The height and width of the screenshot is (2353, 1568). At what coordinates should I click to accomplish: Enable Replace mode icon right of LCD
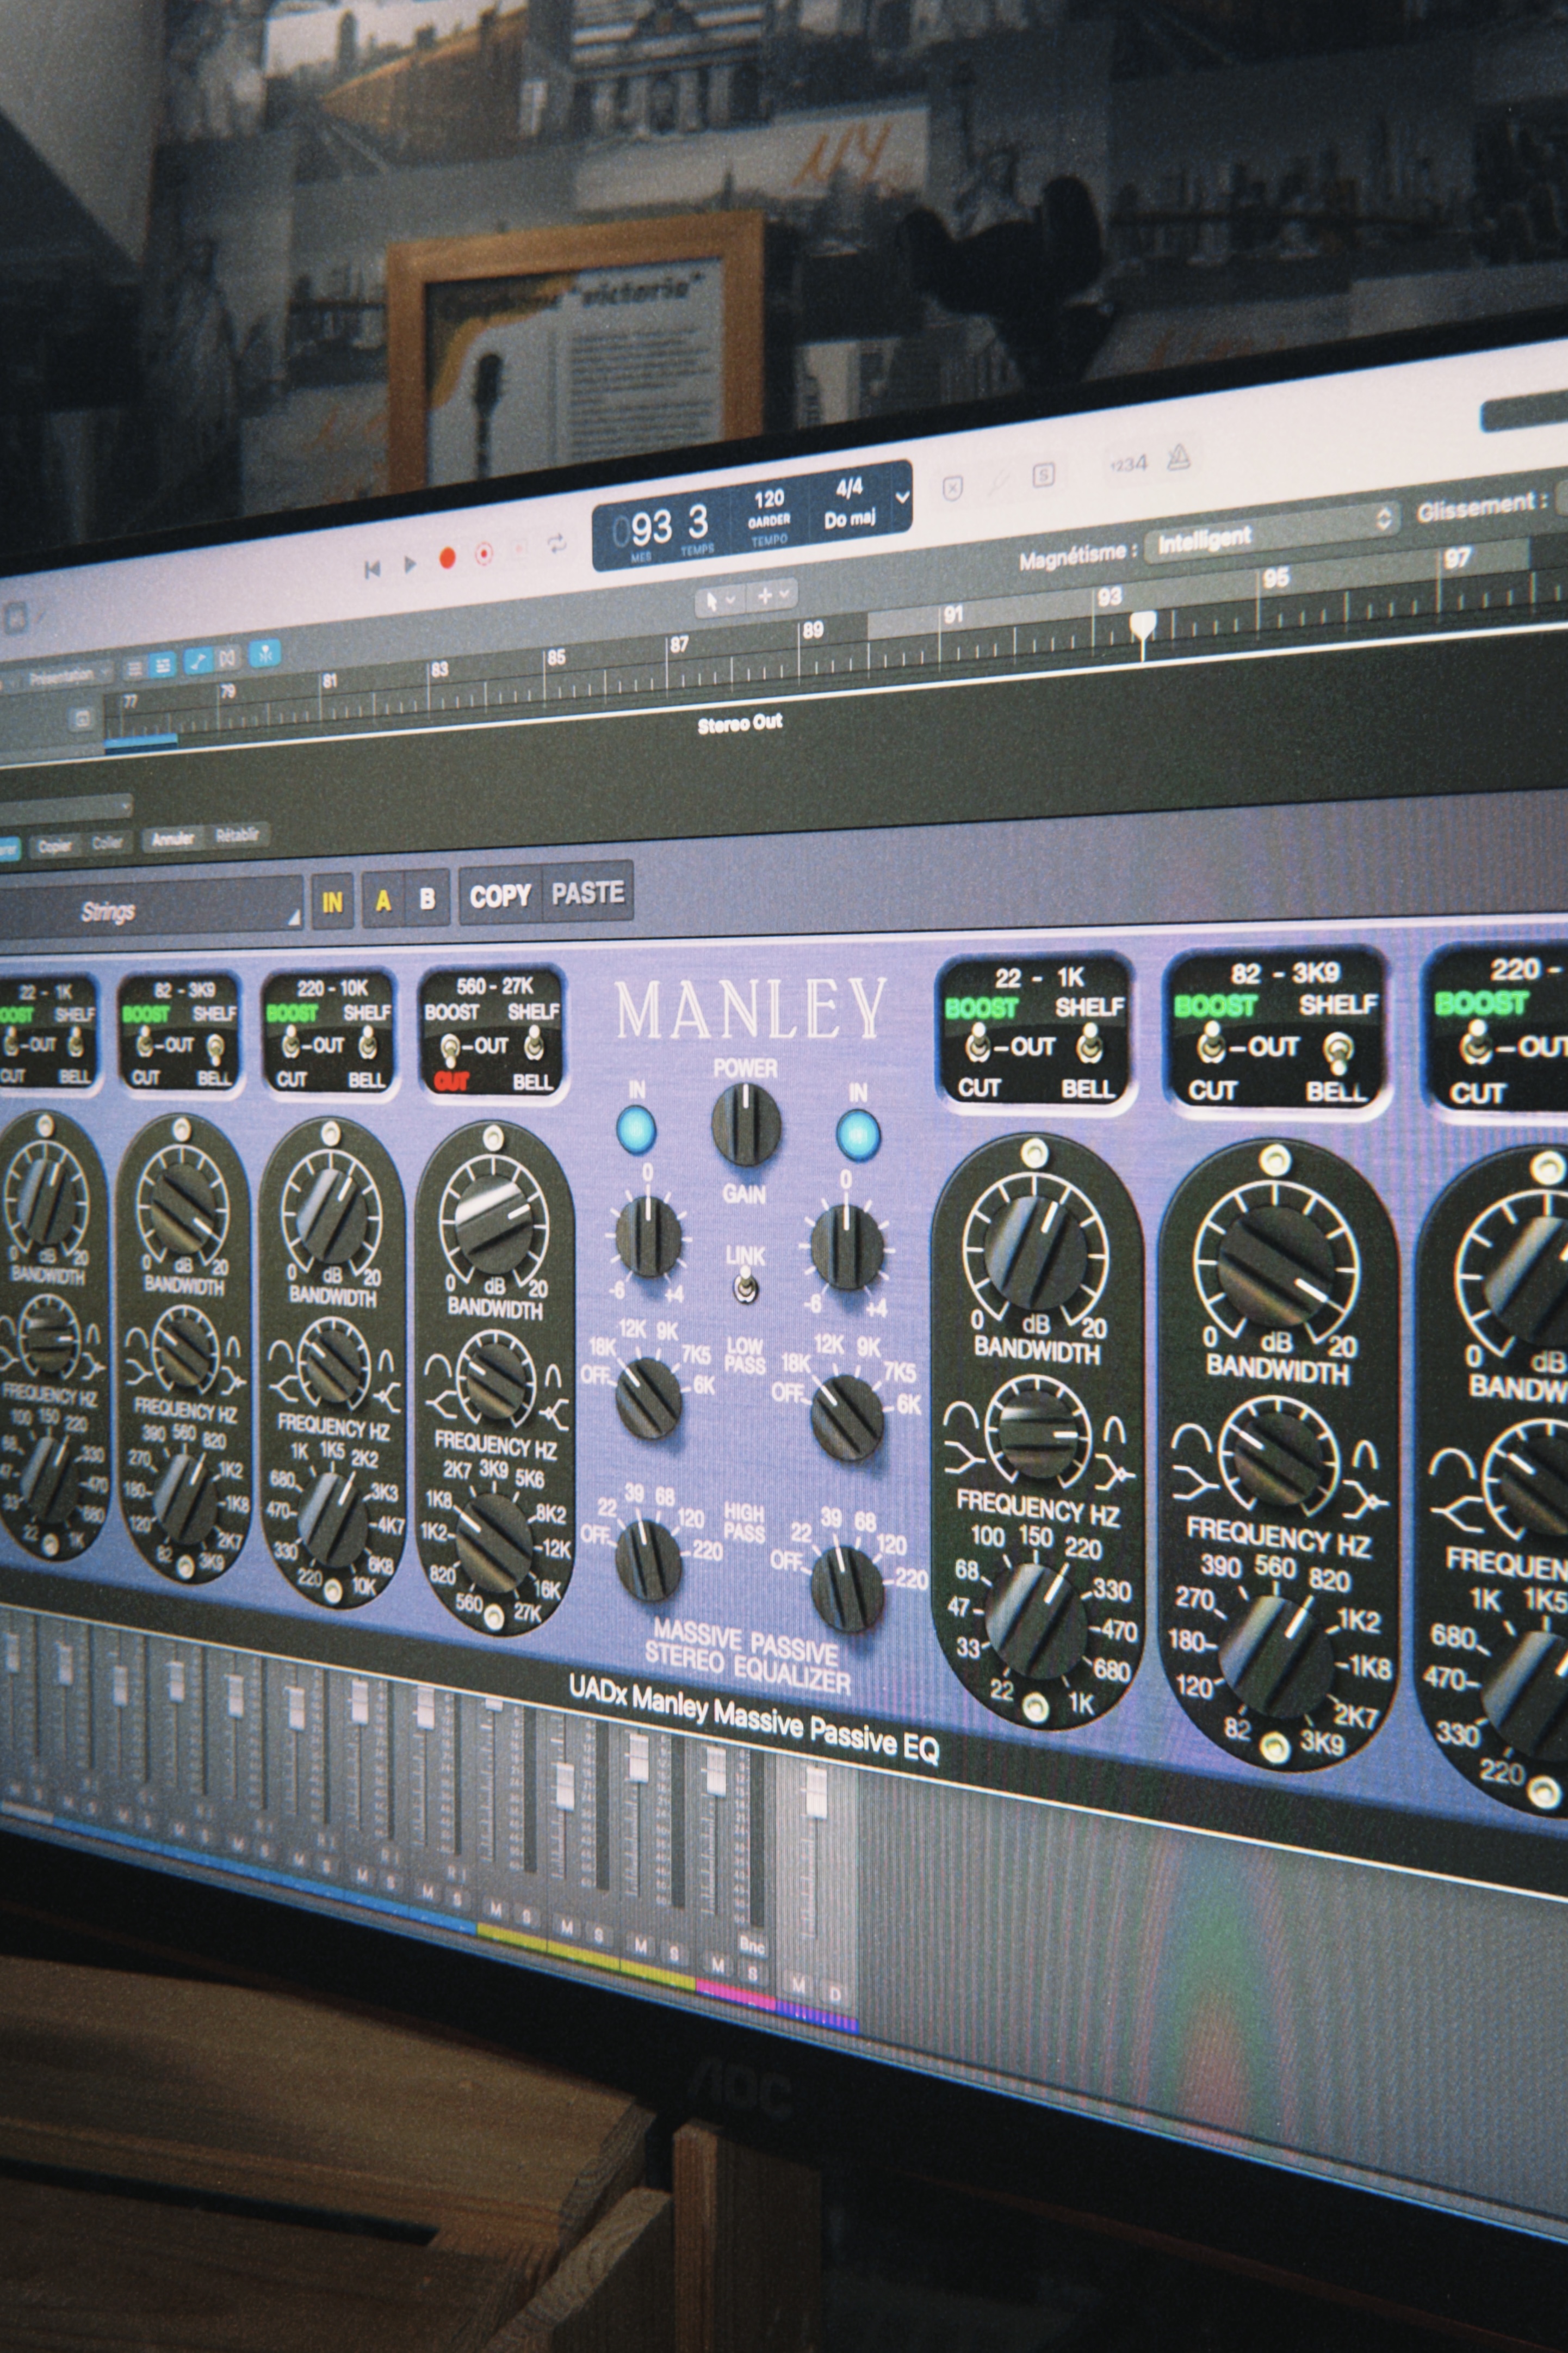click(x=953, y=487)
